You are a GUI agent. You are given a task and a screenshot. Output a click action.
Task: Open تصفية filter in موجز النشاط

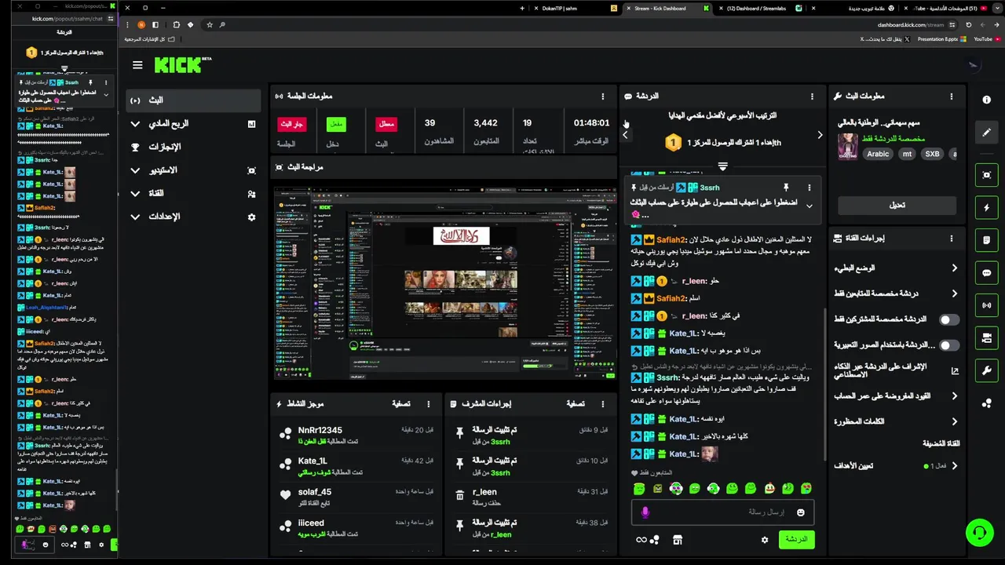click(x=400, y=404)
